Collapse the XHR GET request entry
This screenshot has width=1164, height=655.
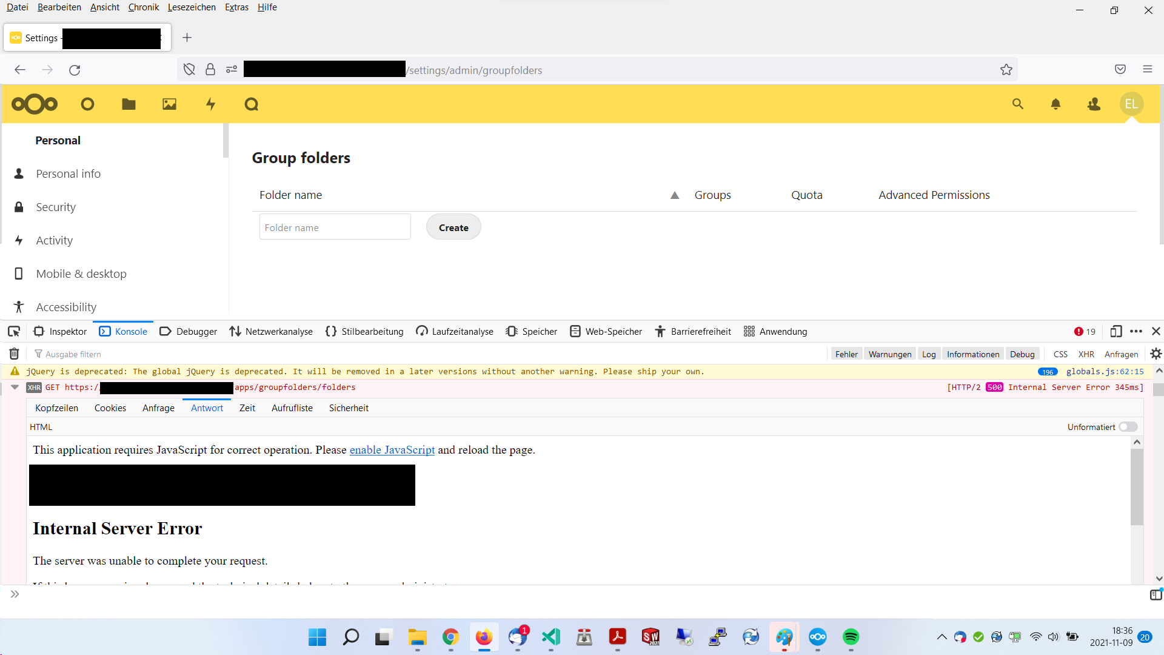(x=14, y=387)
